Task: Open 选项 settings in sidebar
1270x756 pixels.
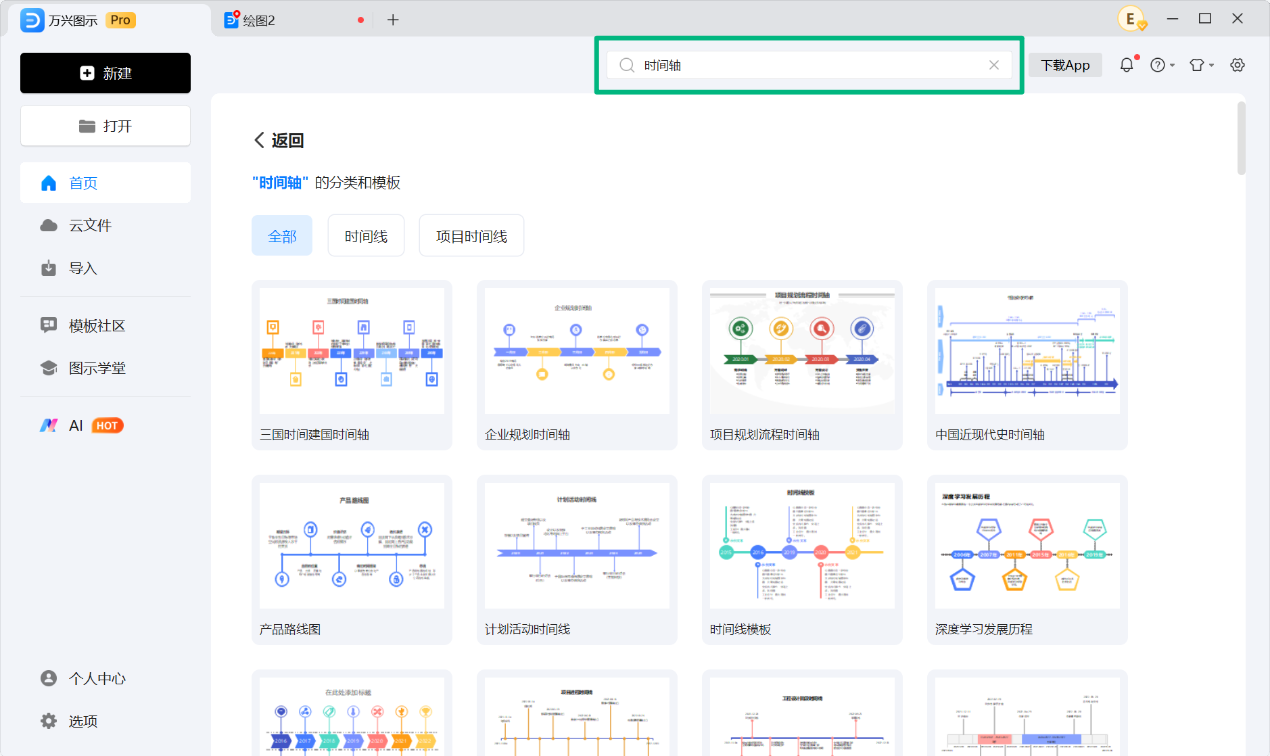Action: click(105, 721)
